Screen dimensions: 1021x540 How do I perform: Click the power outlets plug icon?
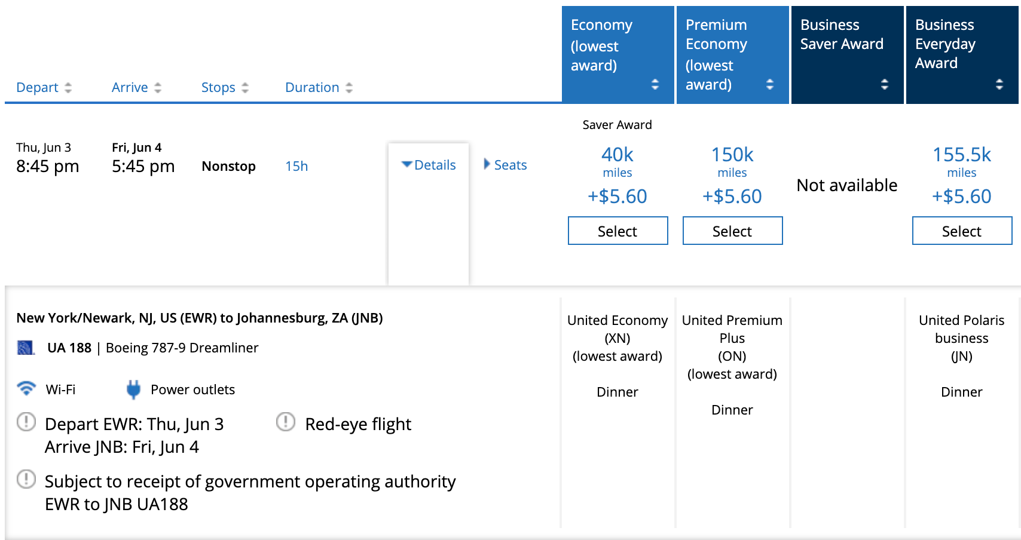pyautogui.click(x=133, y=389)
